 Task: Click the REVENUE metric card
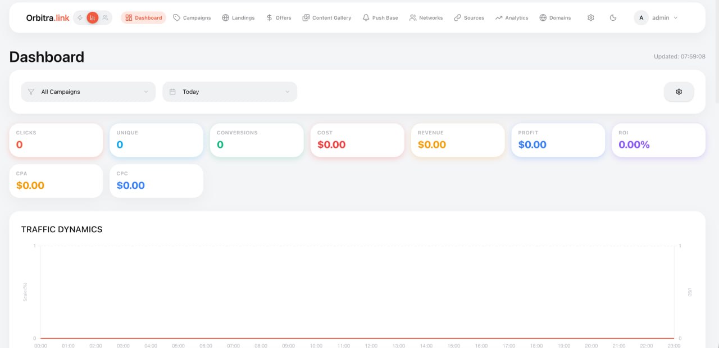(x=458, y=141)
